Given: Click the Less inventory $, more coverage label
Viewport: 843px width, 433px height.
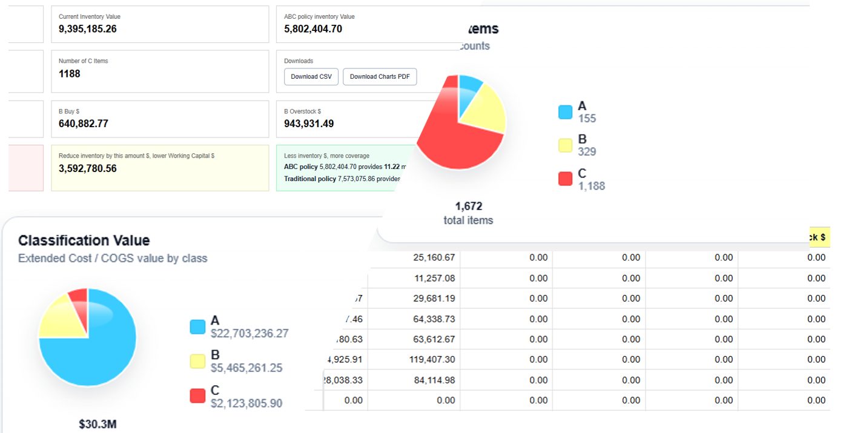Looking at the screenshot, I should (326, 156).
